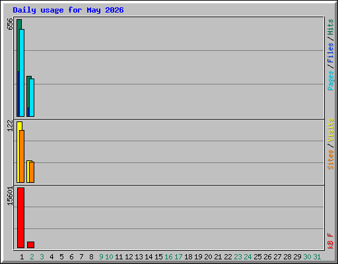Click day 8 on the x-axis

[91, 257]
